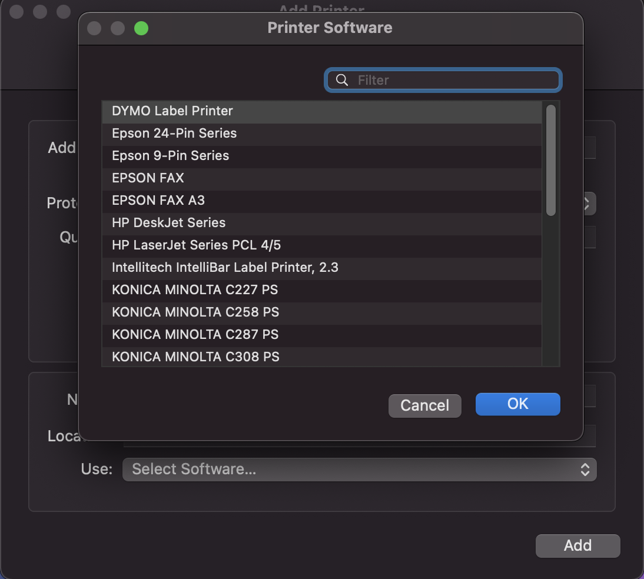Click the magnifying glass search icon
Screen dimensions: 644x579
[341, 80]
